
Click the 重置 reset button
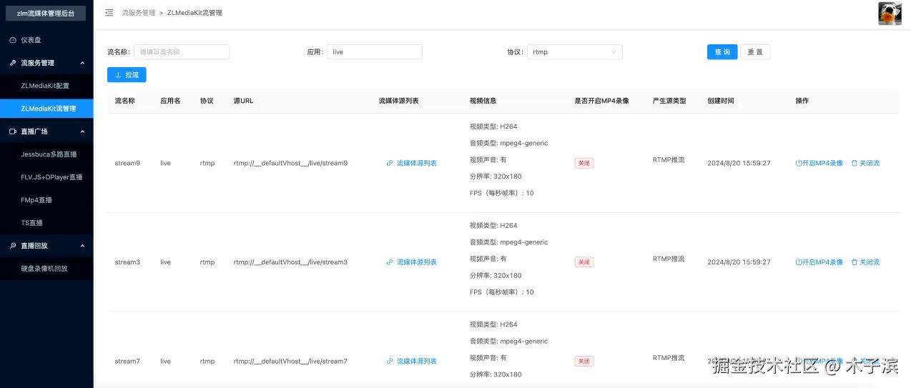(x=755, y=52)
